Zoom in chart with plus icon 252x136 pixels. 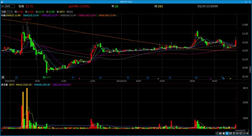coord(248,133)
